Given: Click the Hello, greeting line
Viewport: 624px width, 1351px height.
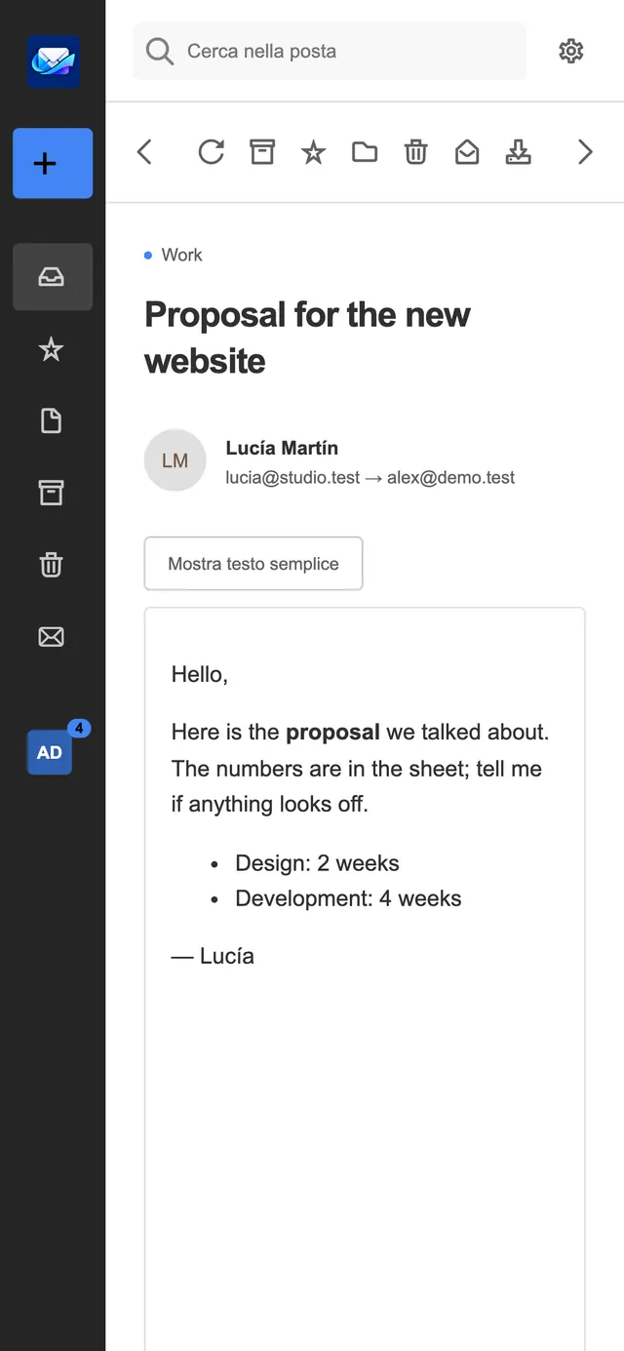Looking at the screenshot, I should 200,674.
